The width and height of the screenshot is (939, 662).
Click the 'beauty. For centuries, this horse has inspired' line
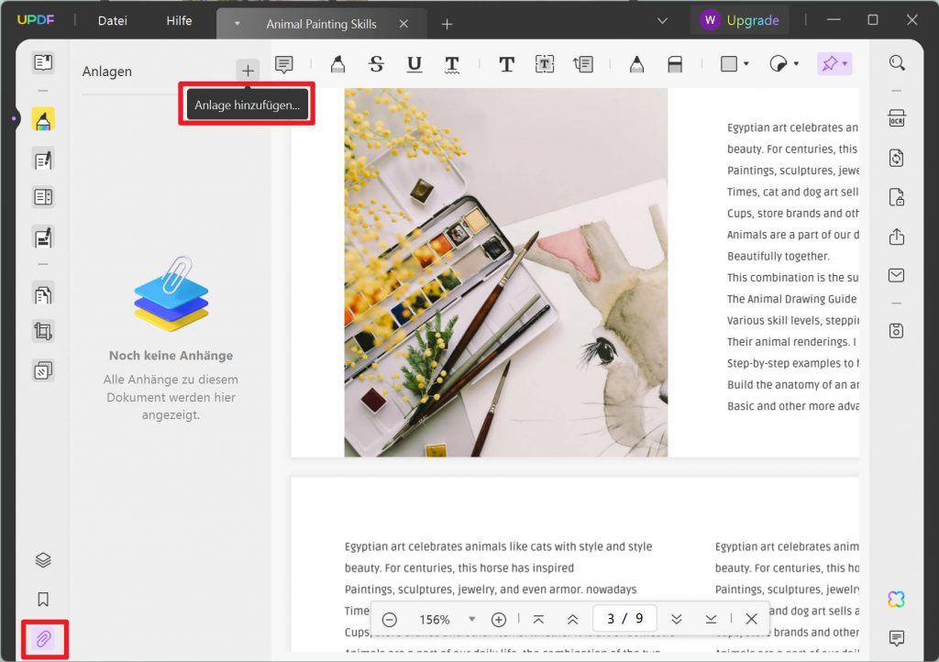tap(459, 568)
